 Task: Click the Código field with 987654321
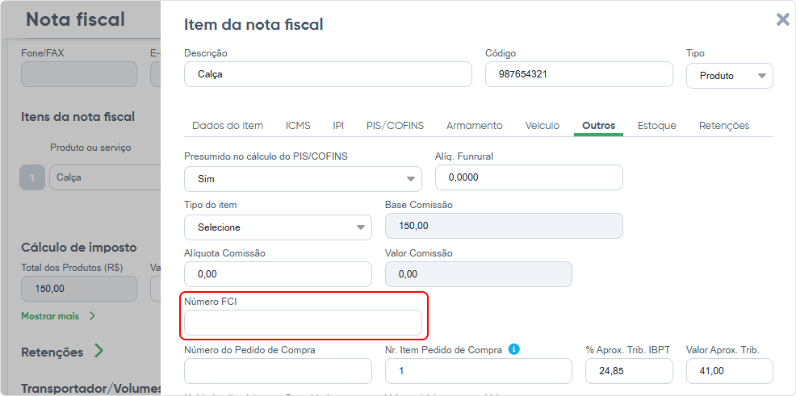tap(579, 74)
